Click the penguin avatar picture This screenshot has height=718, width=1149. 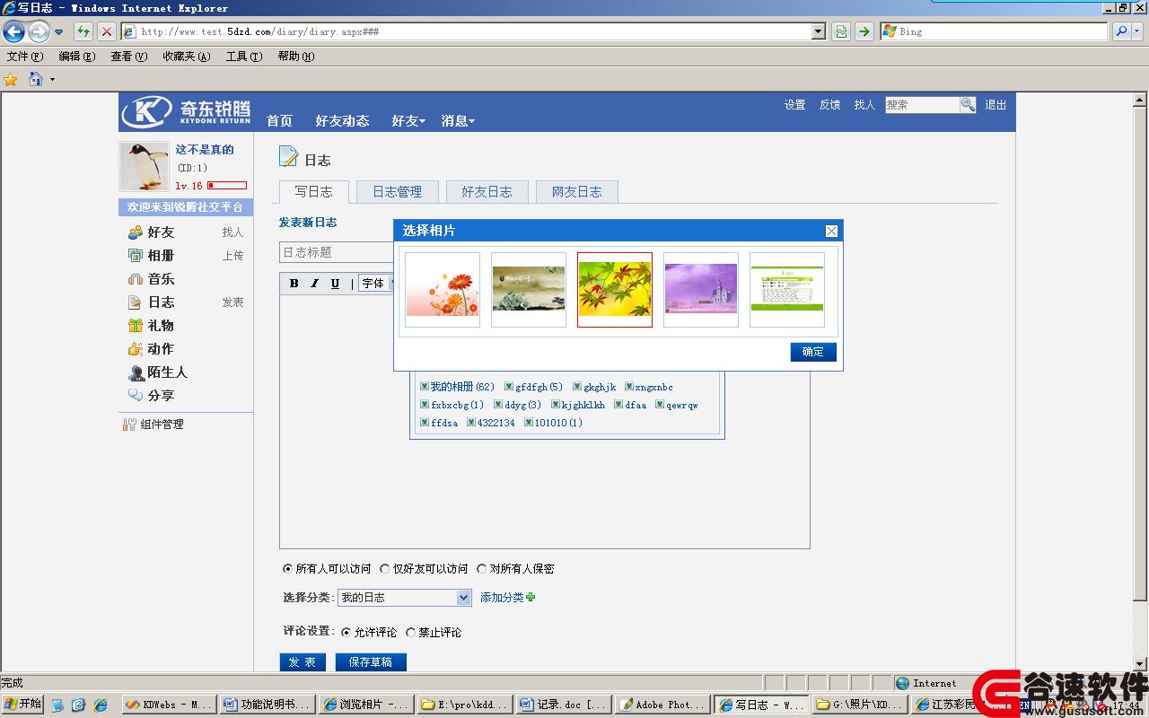(x=144, y=166)
